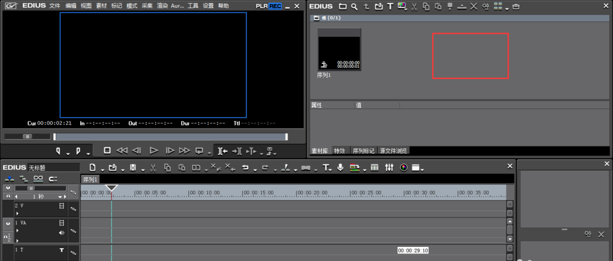Click the new folder icon in bin toolbar
Image resolution: width=613 pixels, height=261 pixels.
(343, 6)
